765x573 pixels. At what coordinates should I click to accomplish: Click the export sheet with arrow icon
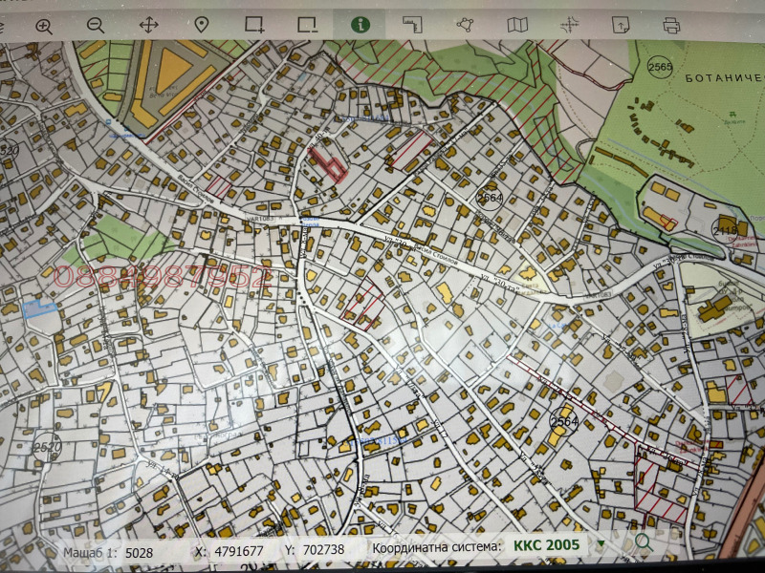click(x=621, y=25)
